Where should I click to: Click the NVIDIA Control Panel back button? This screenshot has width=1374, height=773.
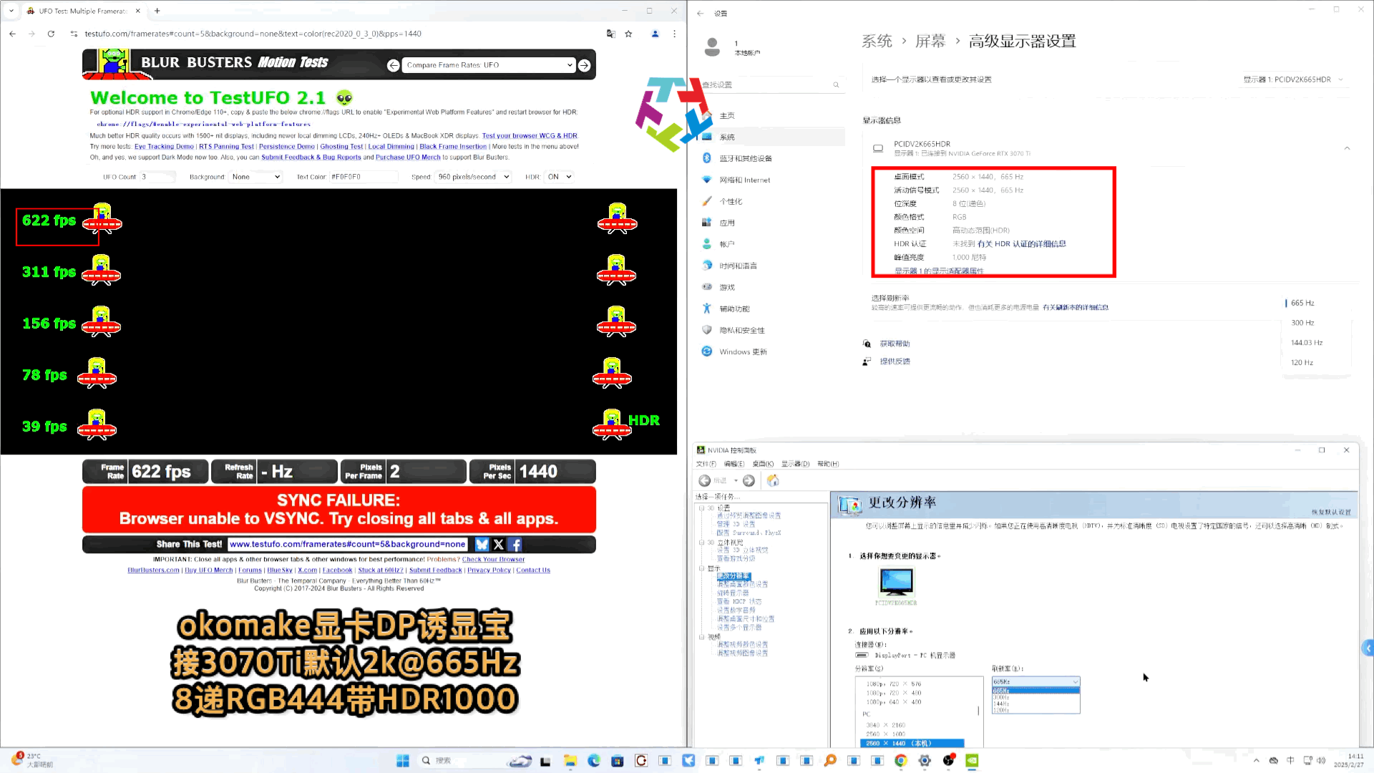705,481
